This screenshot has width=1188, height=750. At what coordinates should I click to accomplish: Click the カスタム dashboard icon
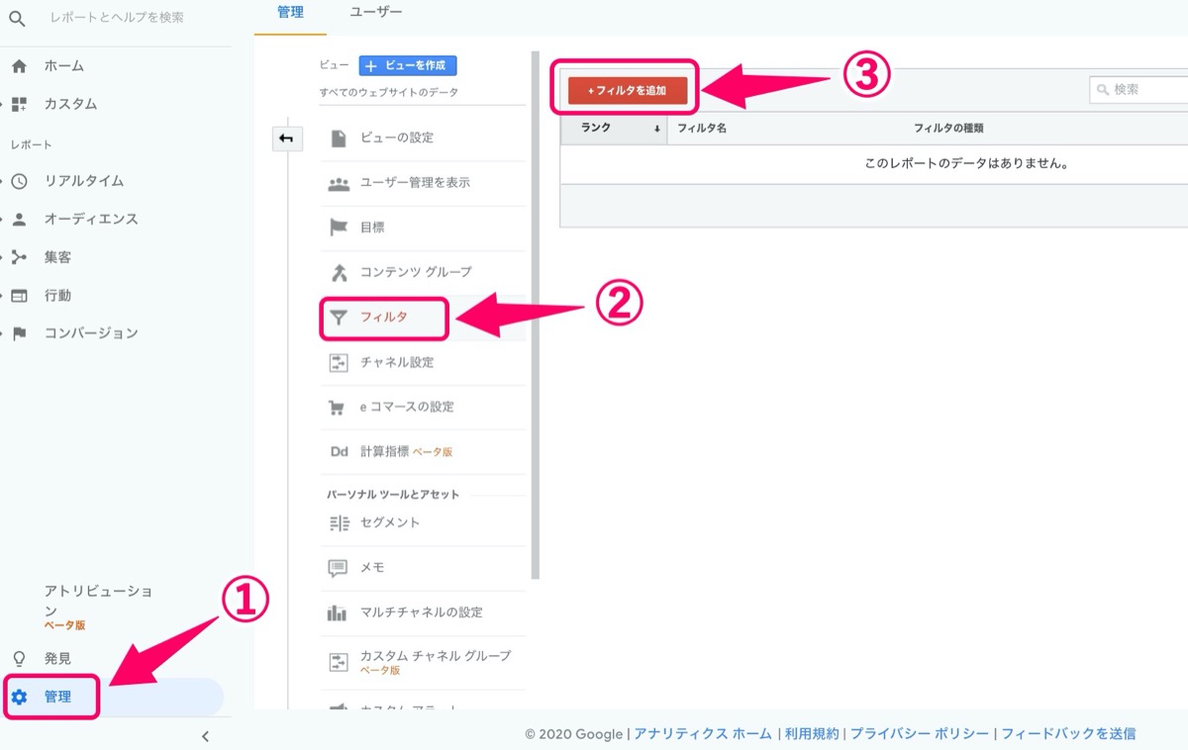tap(19, 104)
